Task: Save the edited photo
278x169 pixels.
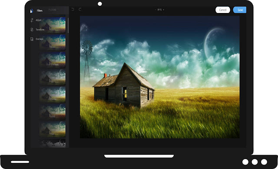Action: 240,10
